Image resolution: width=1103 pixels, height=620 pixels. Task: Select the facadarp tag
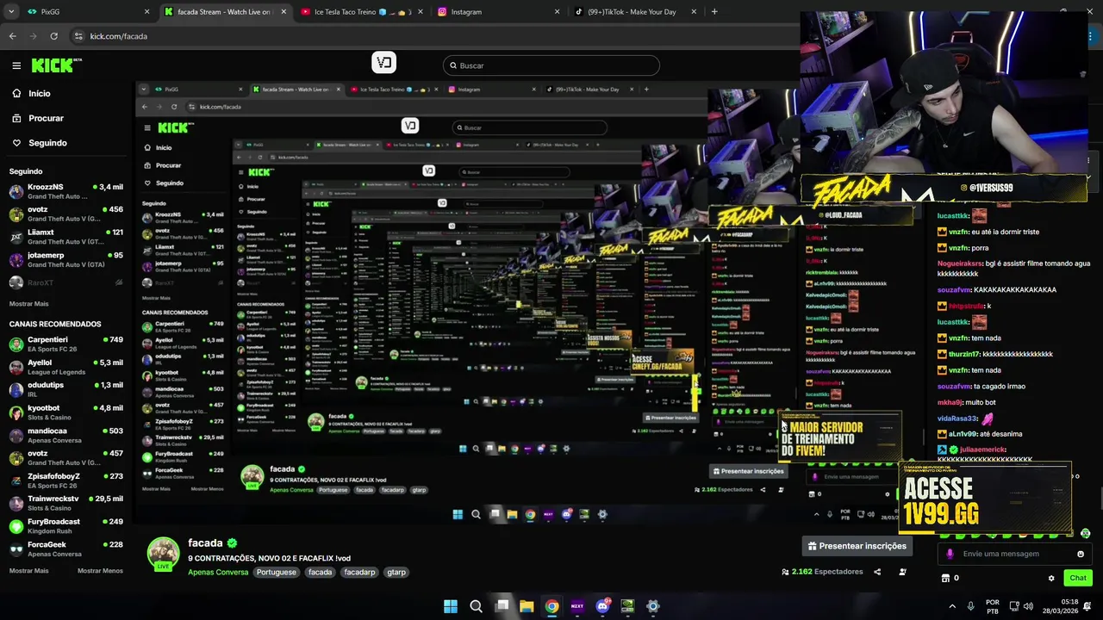click(x=359, y=572)
